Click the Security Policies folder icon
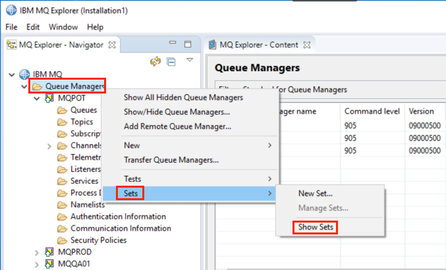This screenshot has width=446, height=270. [62, 240]
